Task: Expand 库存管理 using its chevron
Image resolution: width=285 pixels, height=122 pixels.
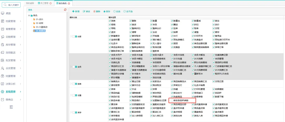Action: 21,45
